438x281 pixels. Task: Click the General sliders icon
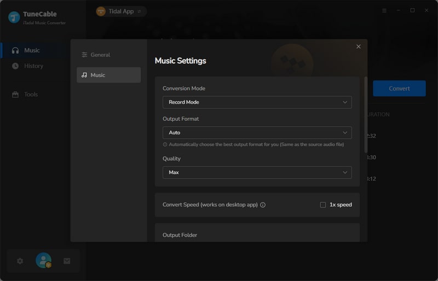point(84,55)
